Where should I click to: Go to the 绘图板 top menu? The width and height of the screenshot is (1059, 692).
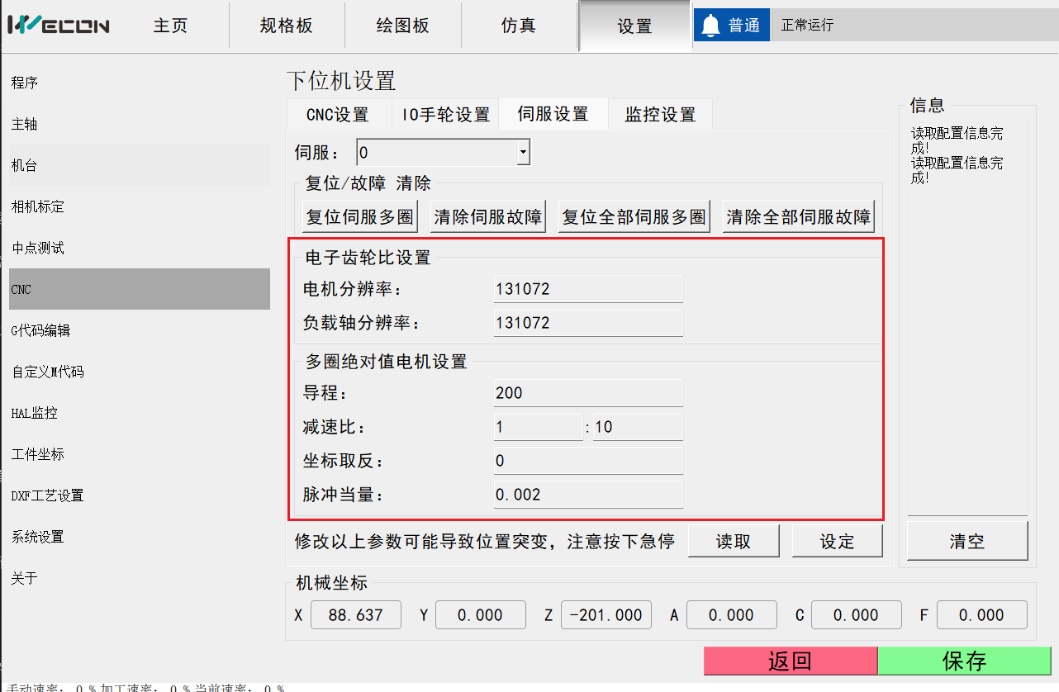click(x=402, y=26)
